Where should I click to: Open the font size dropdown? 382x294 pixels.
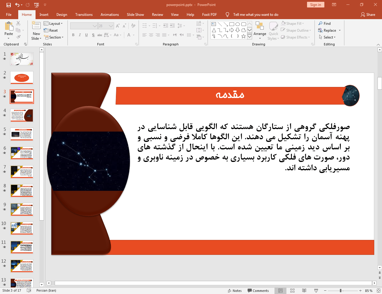[x=111, y=26]
